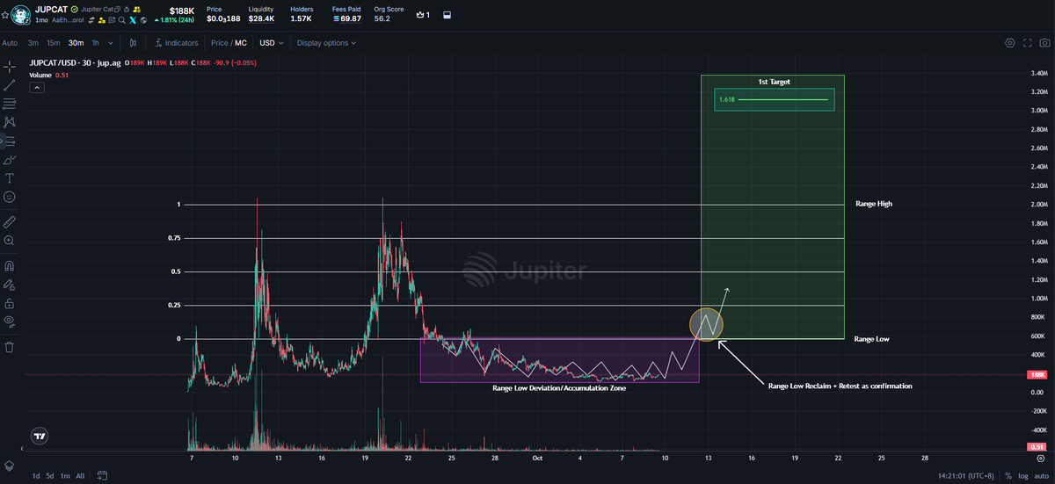Open the X (Twitter) link icon
Image resolution: width=1055 pixels, height=484 pixels.
click(133, 19)
